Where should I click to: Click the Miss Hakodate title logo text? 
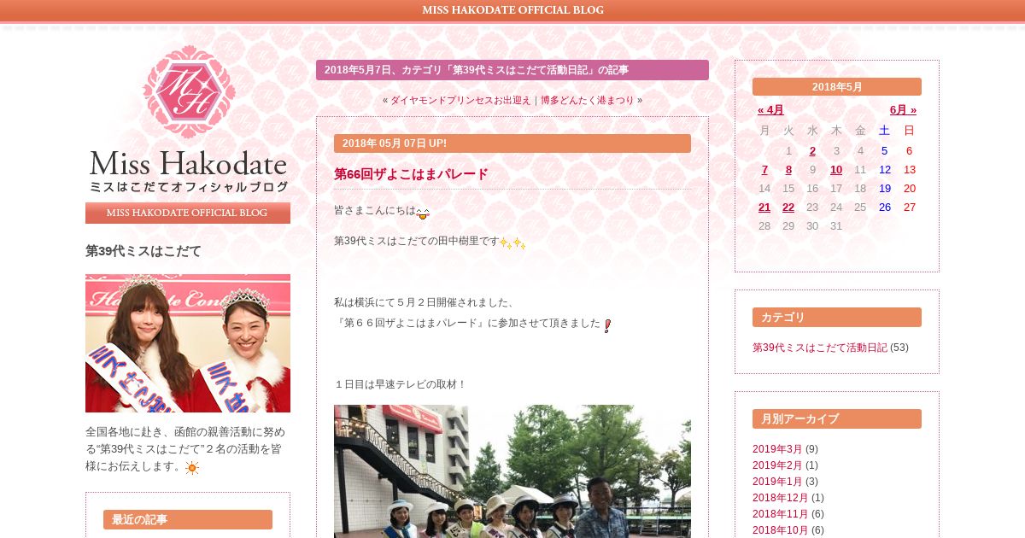click(189, 171)
